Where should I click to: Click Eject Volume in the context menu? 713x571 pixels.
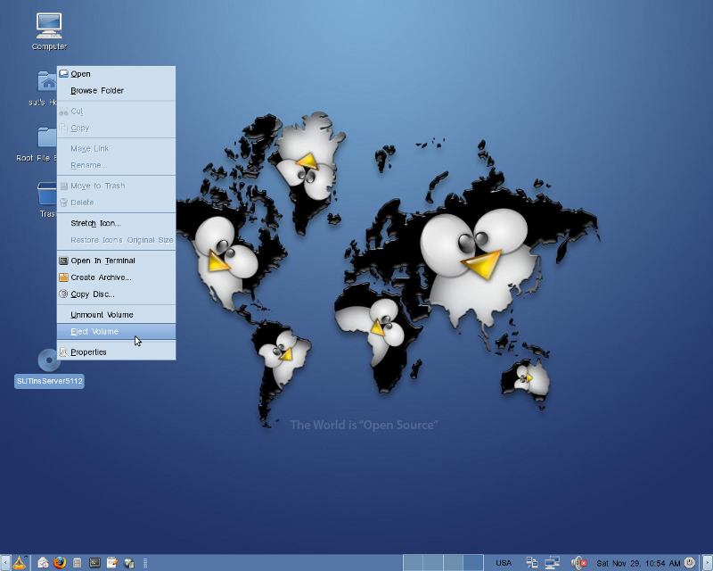[x=117, y=332]
